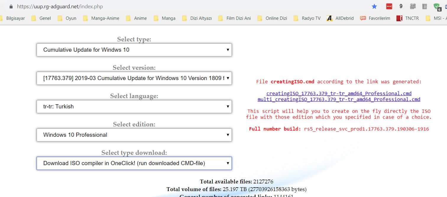
Task: Open the Manga bookmark folder
Action: coord(165,18)
